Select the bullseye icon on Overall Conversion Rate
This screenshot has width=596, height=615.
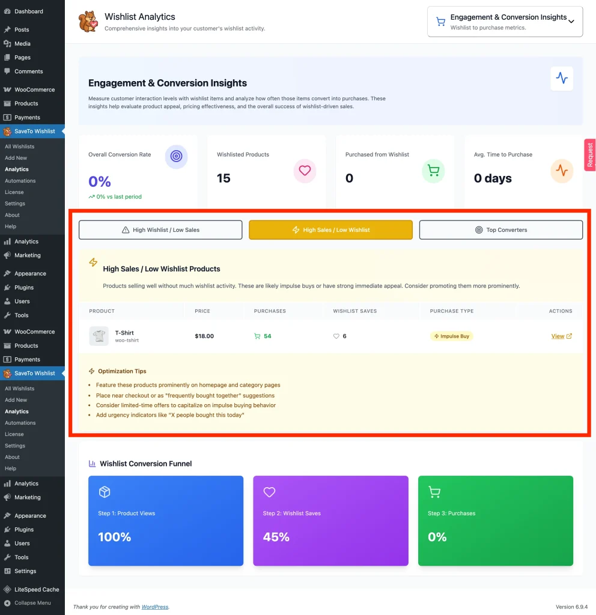[x=176, y=155]
